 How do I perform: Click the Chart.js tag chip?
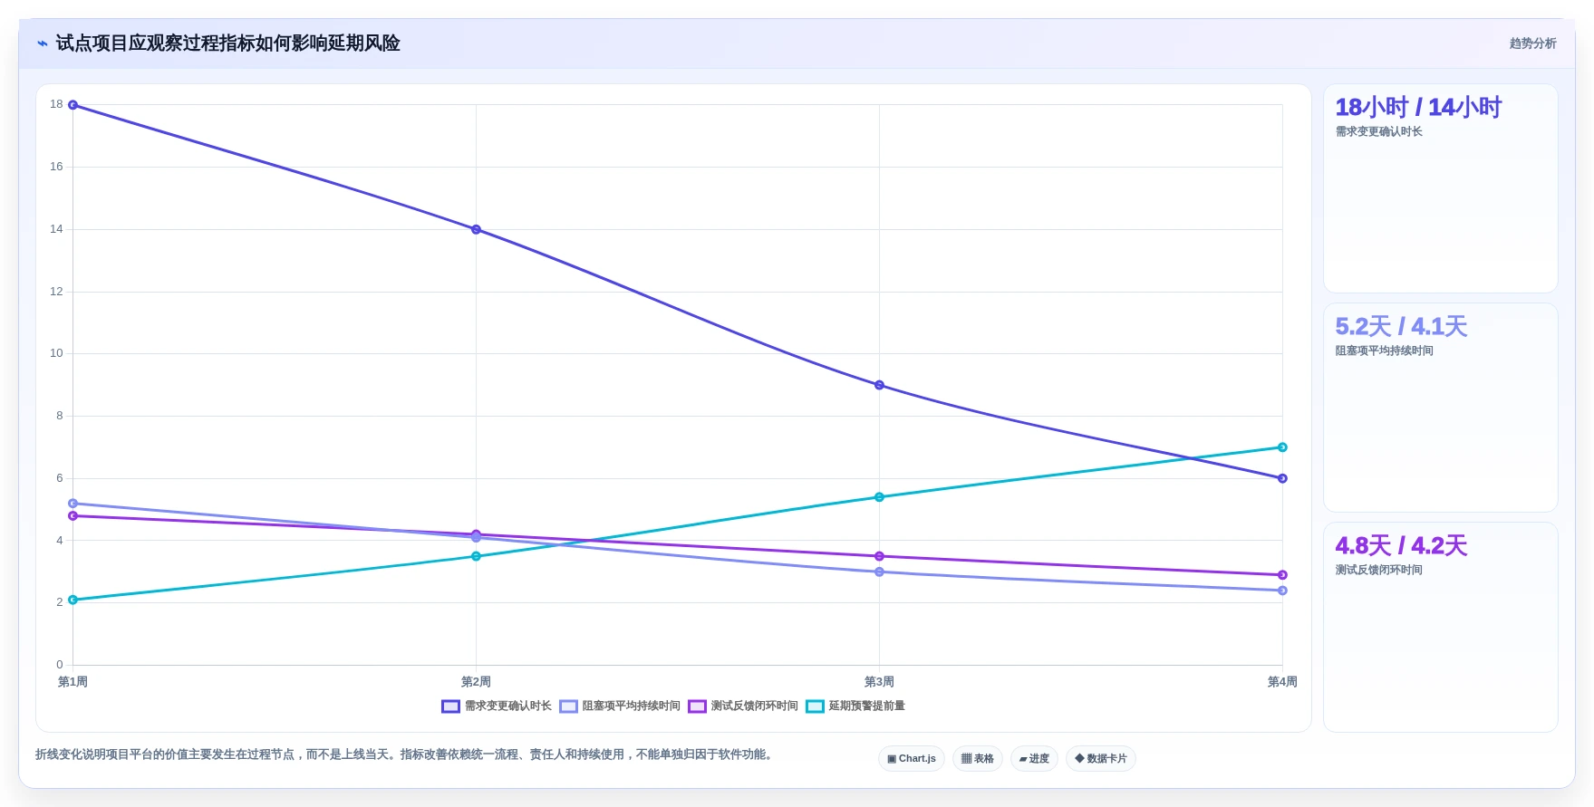912,759
